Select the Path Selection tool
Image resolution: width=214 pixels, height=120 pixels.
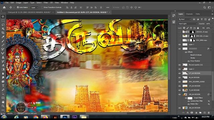[3, 94]
